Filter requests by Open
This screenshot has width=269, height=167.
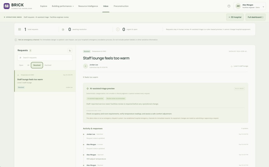point(21,65)
